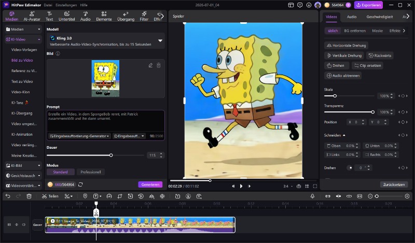Toggle track visibility eye icon

point(17,224)
